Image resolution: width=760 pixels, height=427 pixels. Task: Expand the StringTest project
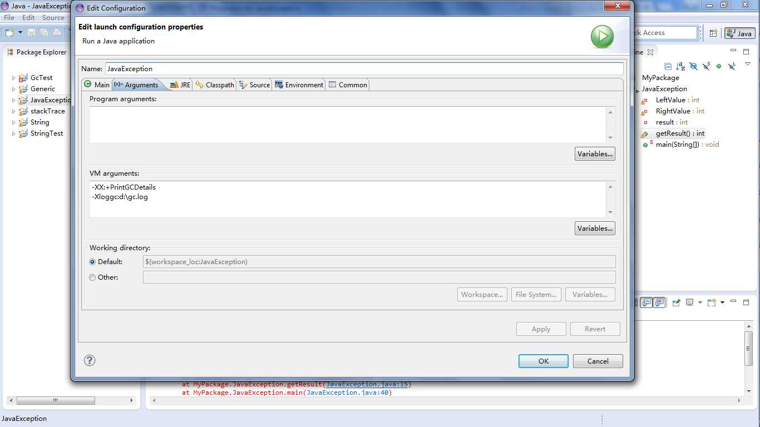point(13,133)
